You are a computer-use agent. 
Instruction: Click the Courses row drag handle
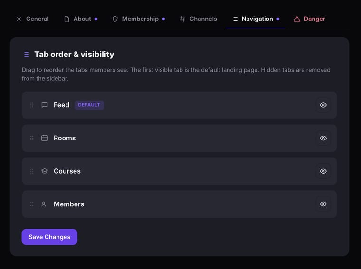32,171
